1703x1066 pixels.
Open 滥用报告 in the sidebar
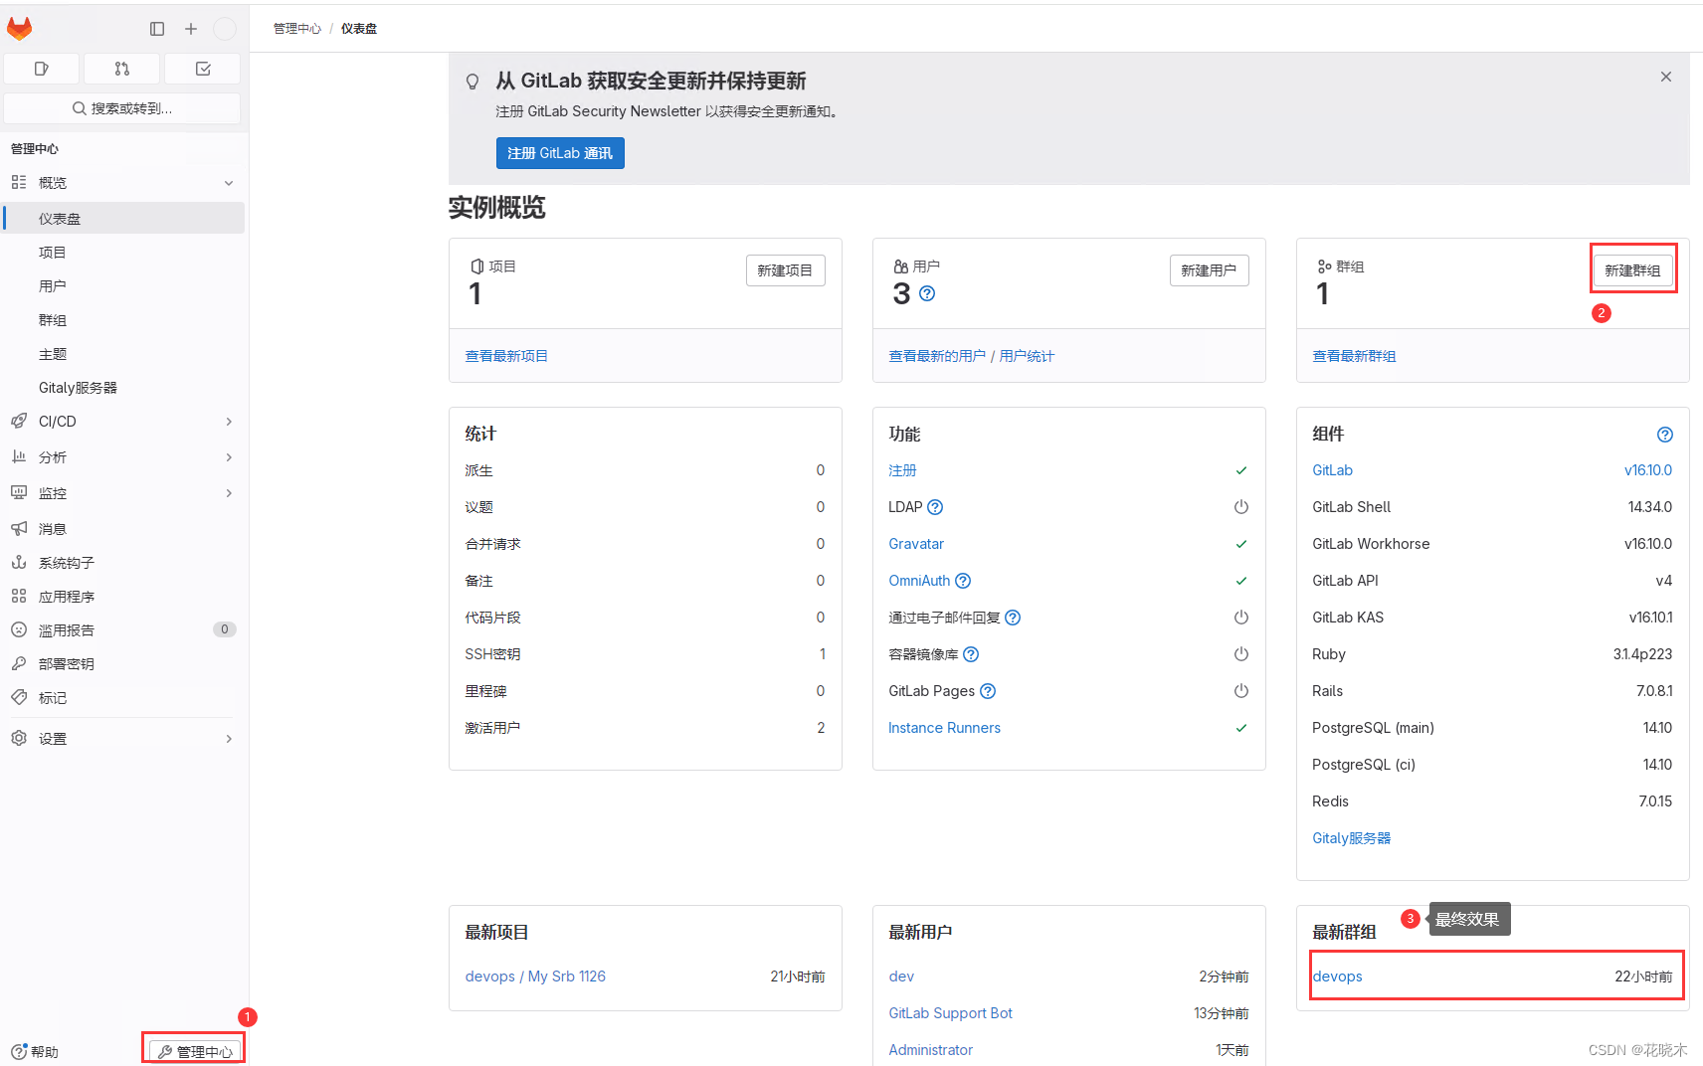[x=123, y=630]
